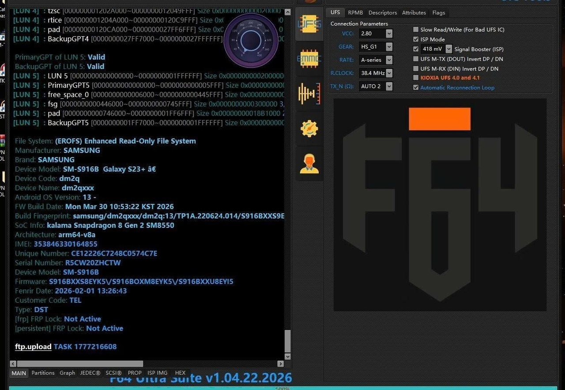
Task: Enable Slow Read/Write for Bad UFS IC
Action: click(x=416, y=30)
